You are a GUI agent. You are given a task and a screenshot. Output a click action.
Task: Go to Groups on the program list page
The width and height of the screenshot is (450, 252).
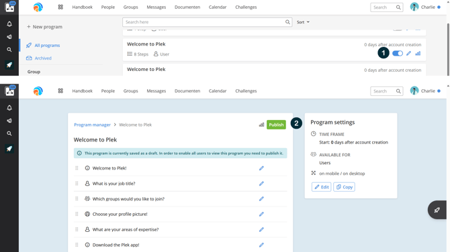tap(130, 7)
